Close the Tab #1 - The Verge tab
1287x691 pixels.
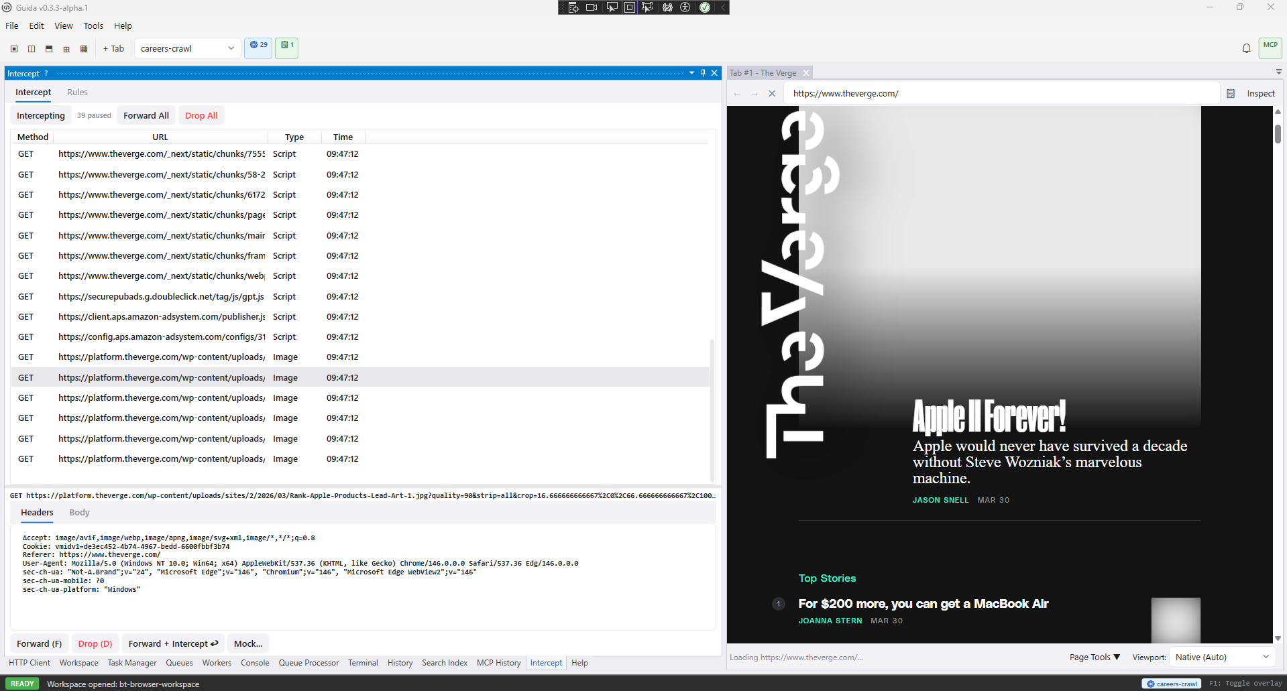click(x=806, y=72)
